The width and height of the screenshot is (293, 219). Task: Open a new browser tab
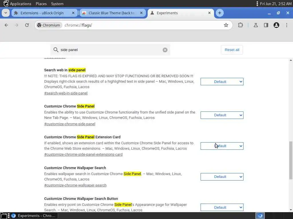coord(219,13)
